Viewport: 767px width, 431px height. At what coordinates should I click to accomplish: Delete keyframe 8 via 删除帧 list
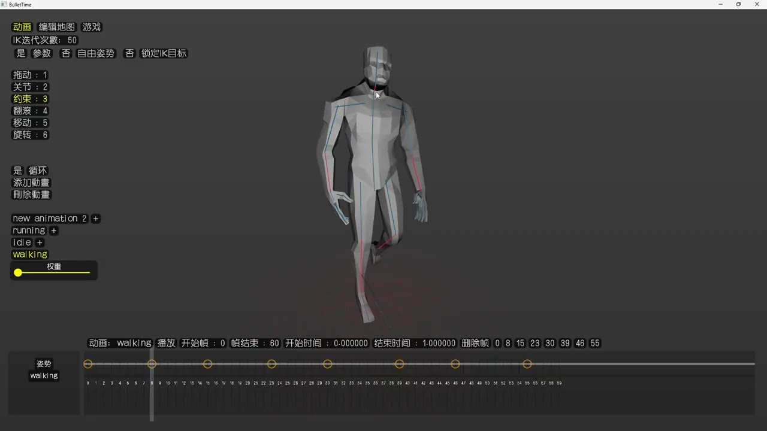coord(508,343)
